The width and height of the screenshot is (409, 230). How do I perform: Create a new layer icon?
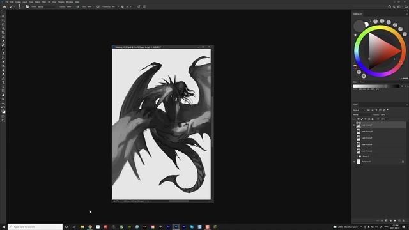(399, 220)
